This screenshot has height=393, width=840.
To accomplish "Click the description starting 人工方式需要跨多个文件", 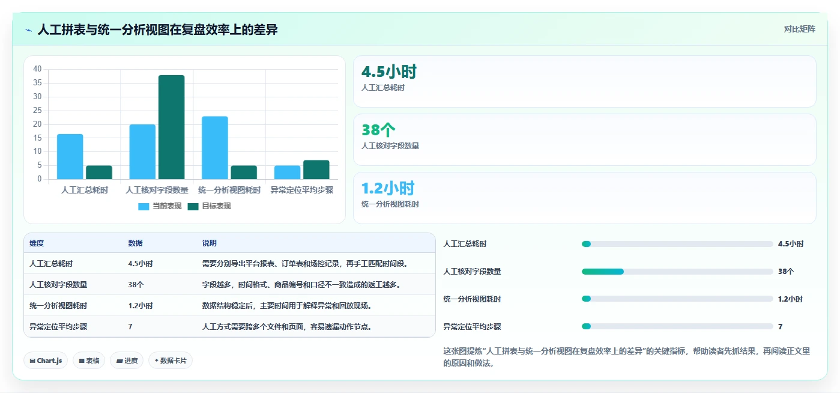I will (287, 327).
